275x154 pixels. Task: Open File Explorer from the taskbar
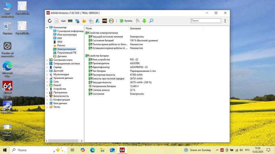(x=102, y=150)
